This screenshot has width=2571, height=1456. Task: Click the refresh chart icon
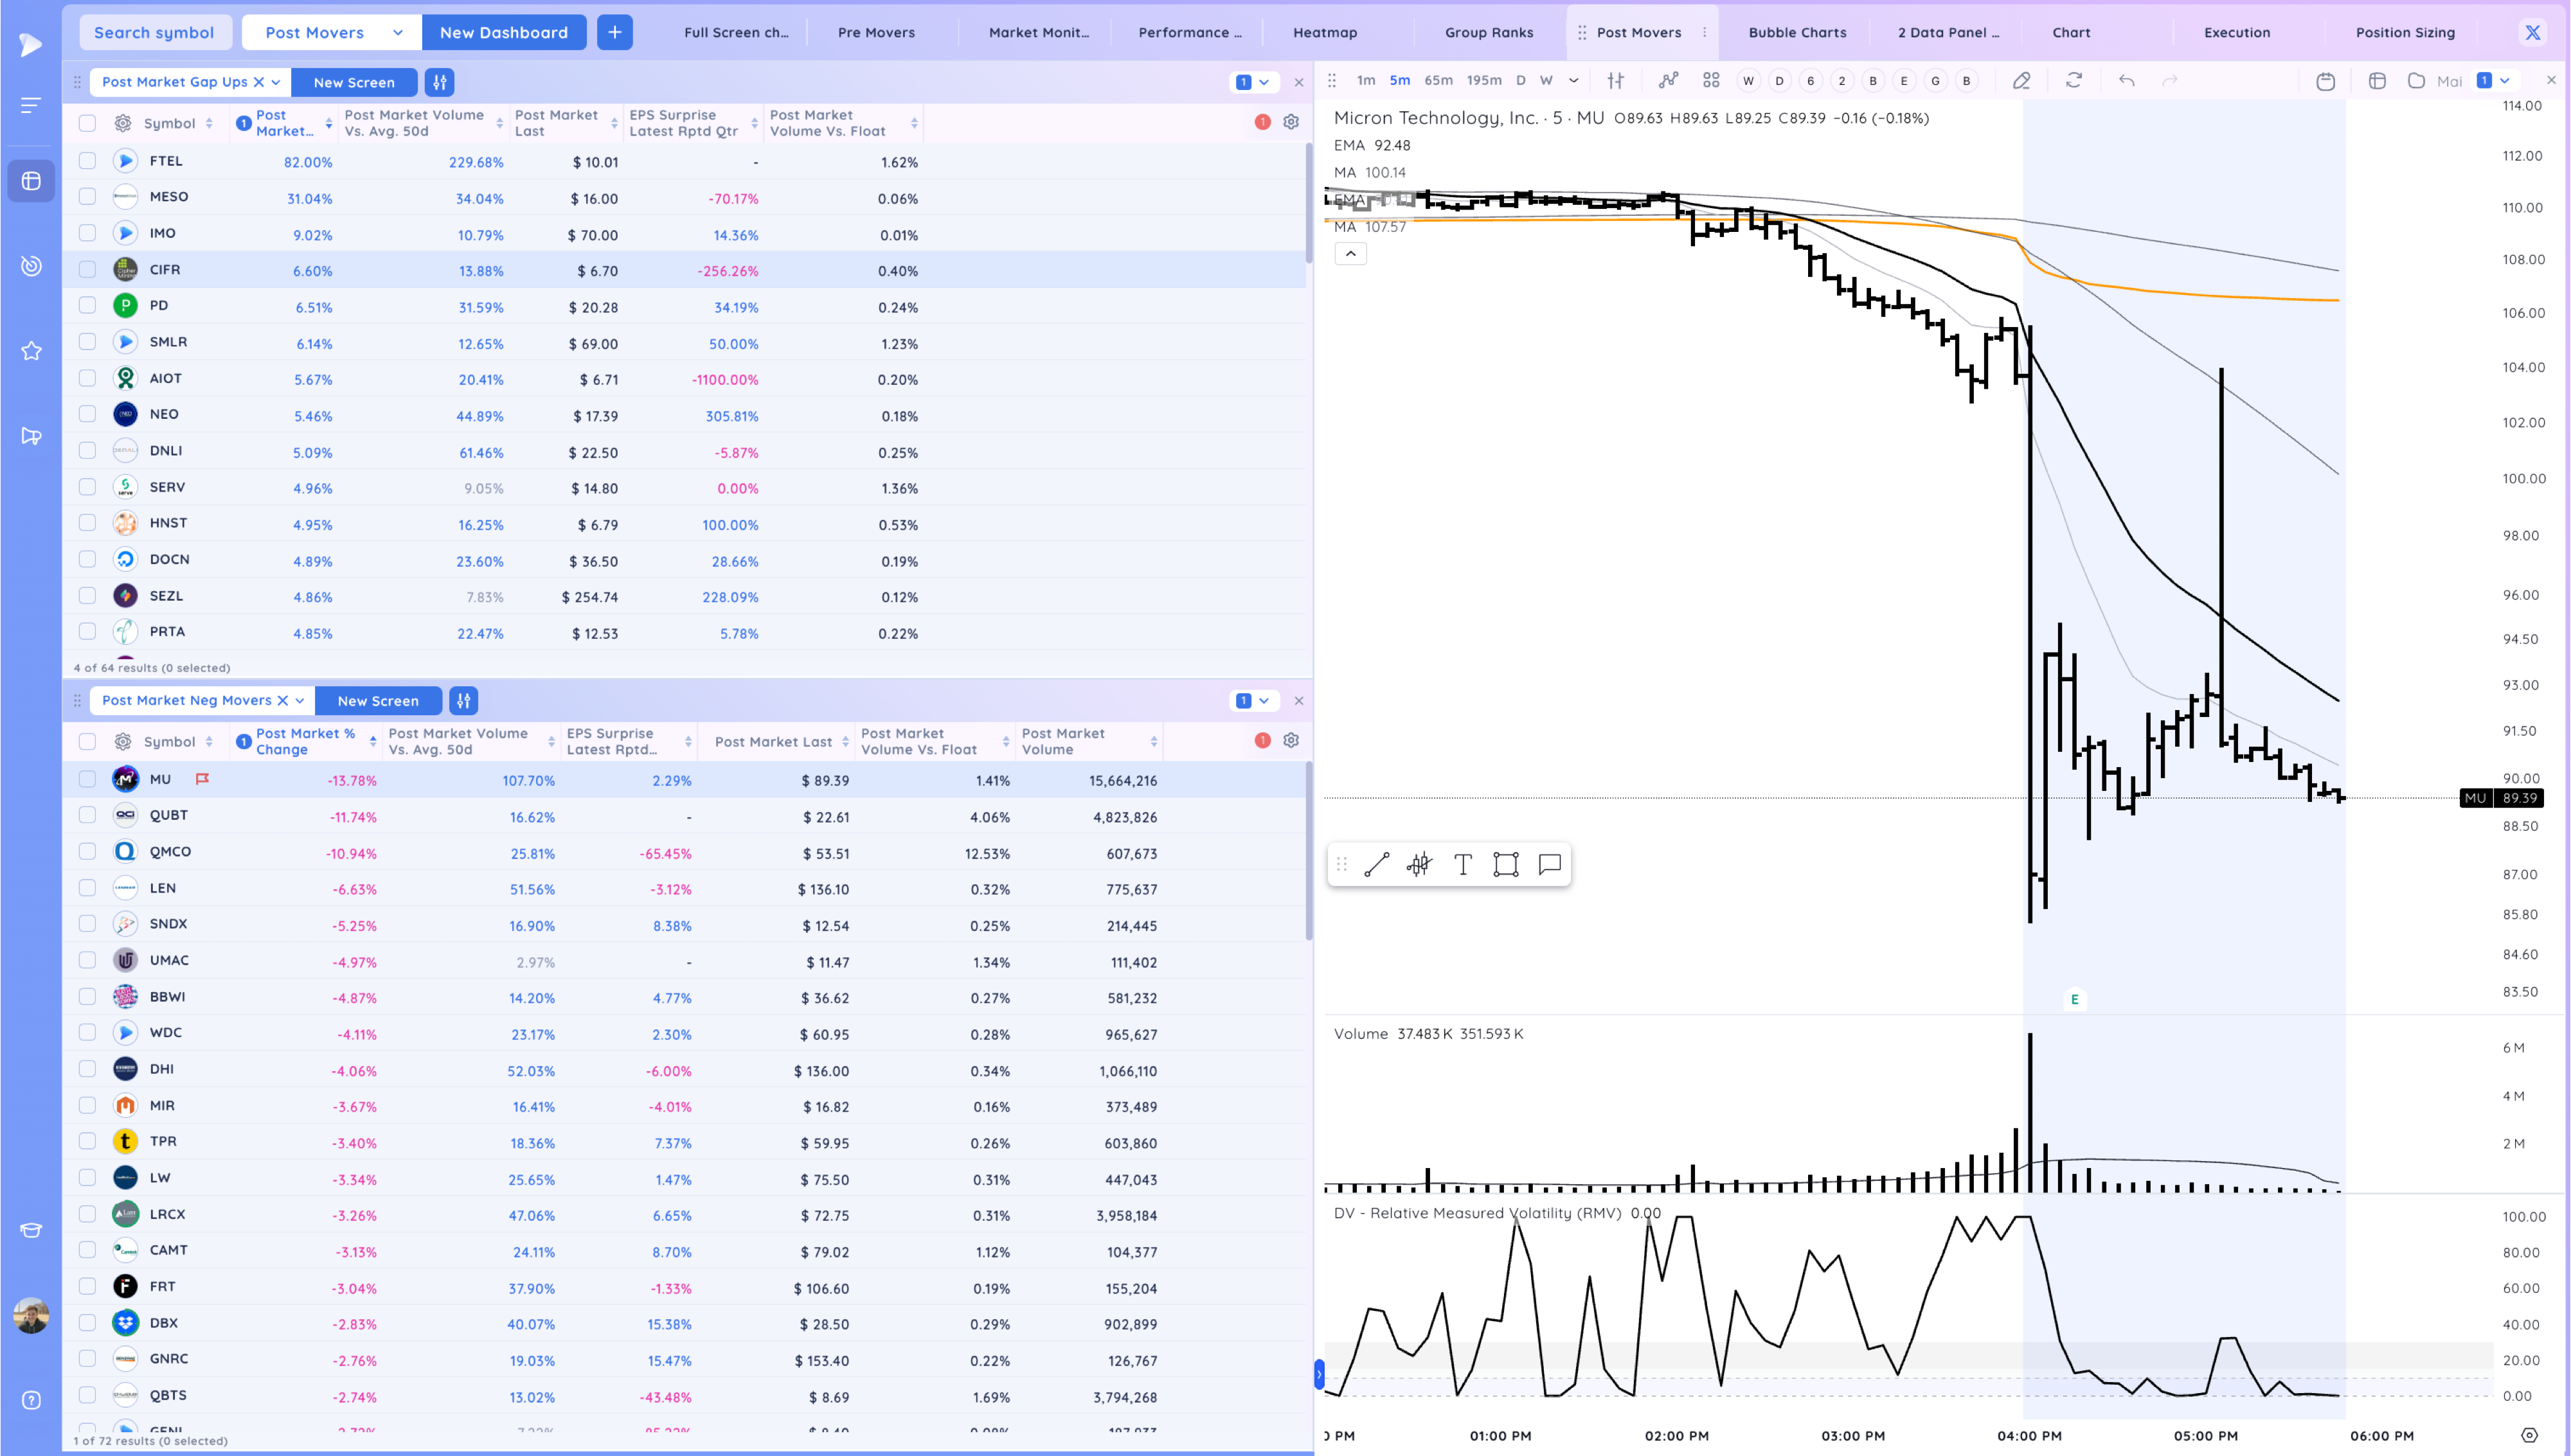pos(2074,81)
